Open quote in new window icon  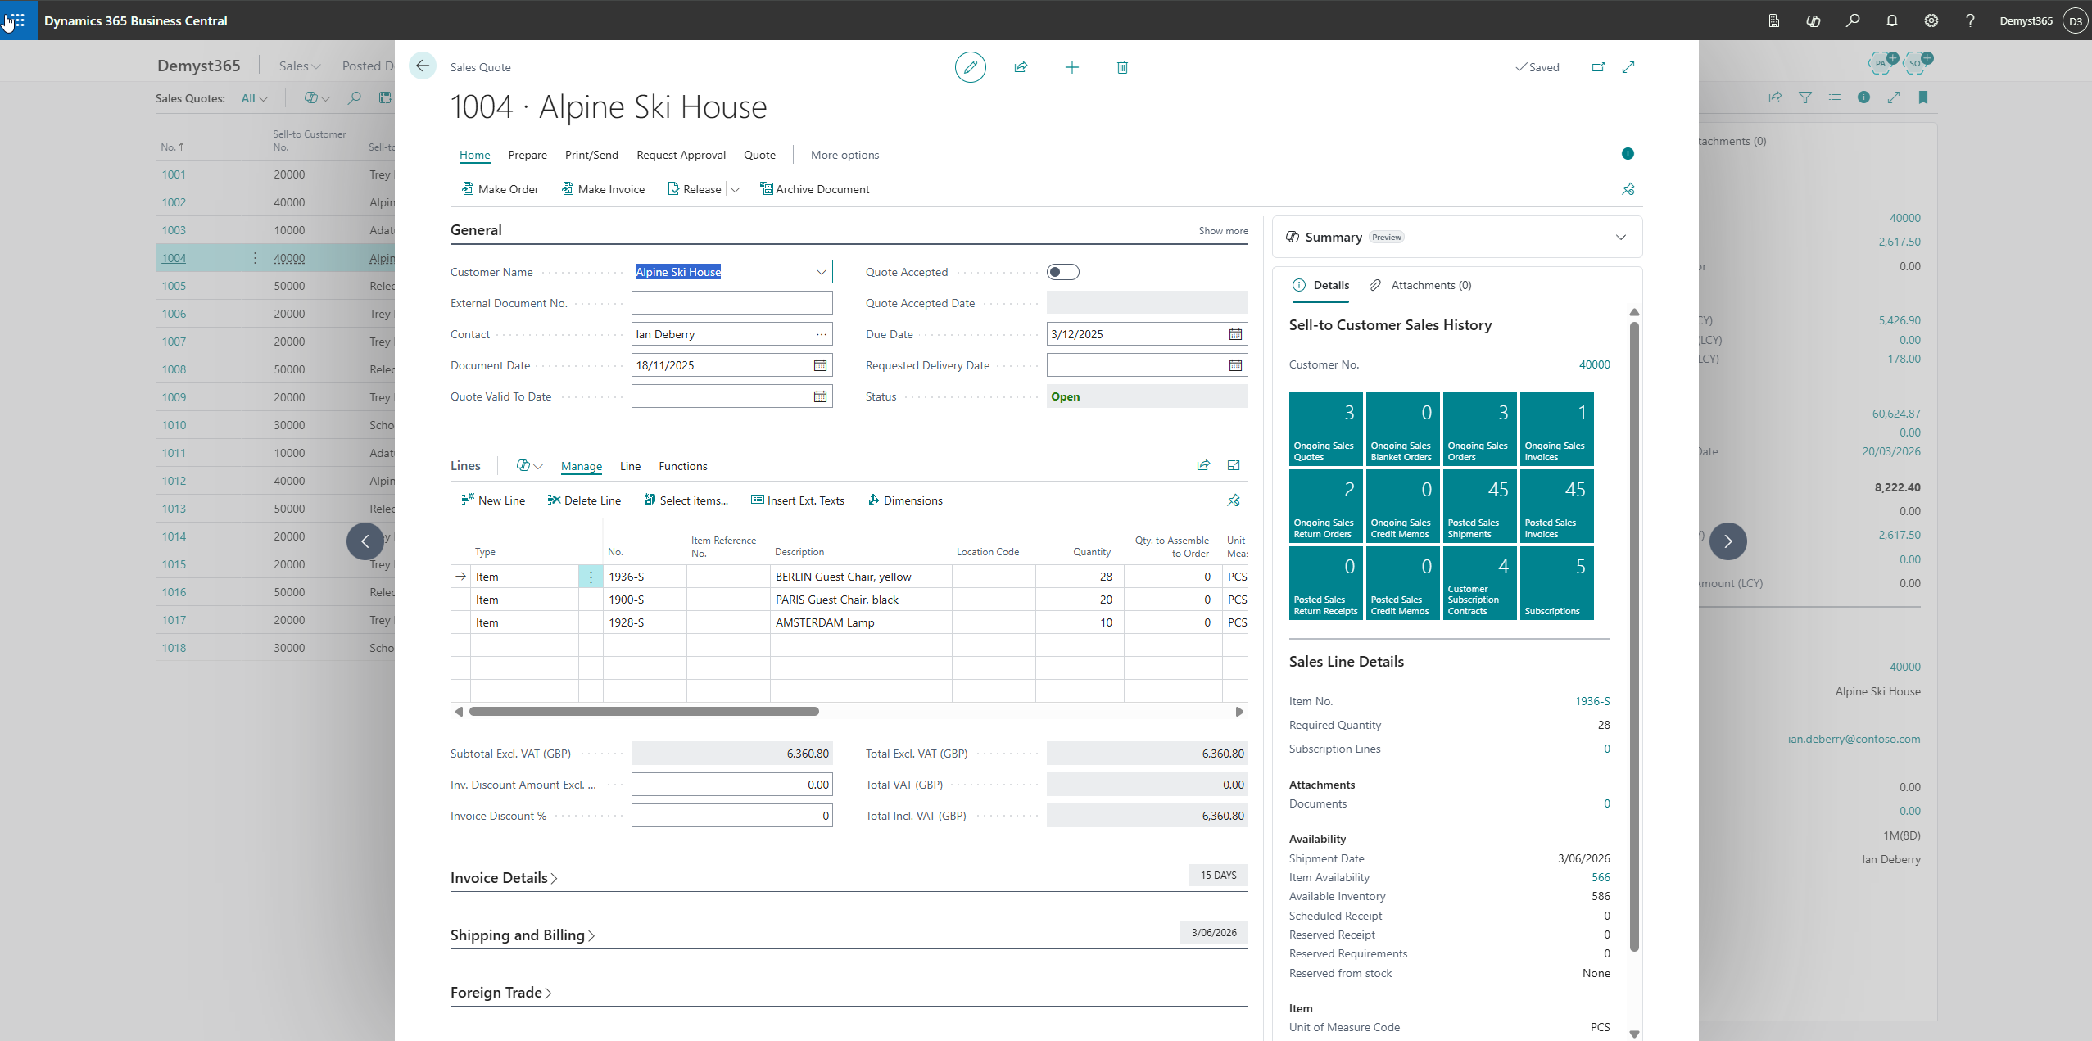point(1598,67)
